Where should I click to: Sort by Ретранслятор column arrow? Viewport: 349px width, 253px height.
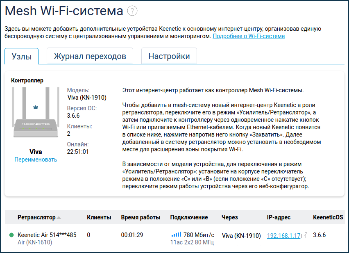coord(59,218)
